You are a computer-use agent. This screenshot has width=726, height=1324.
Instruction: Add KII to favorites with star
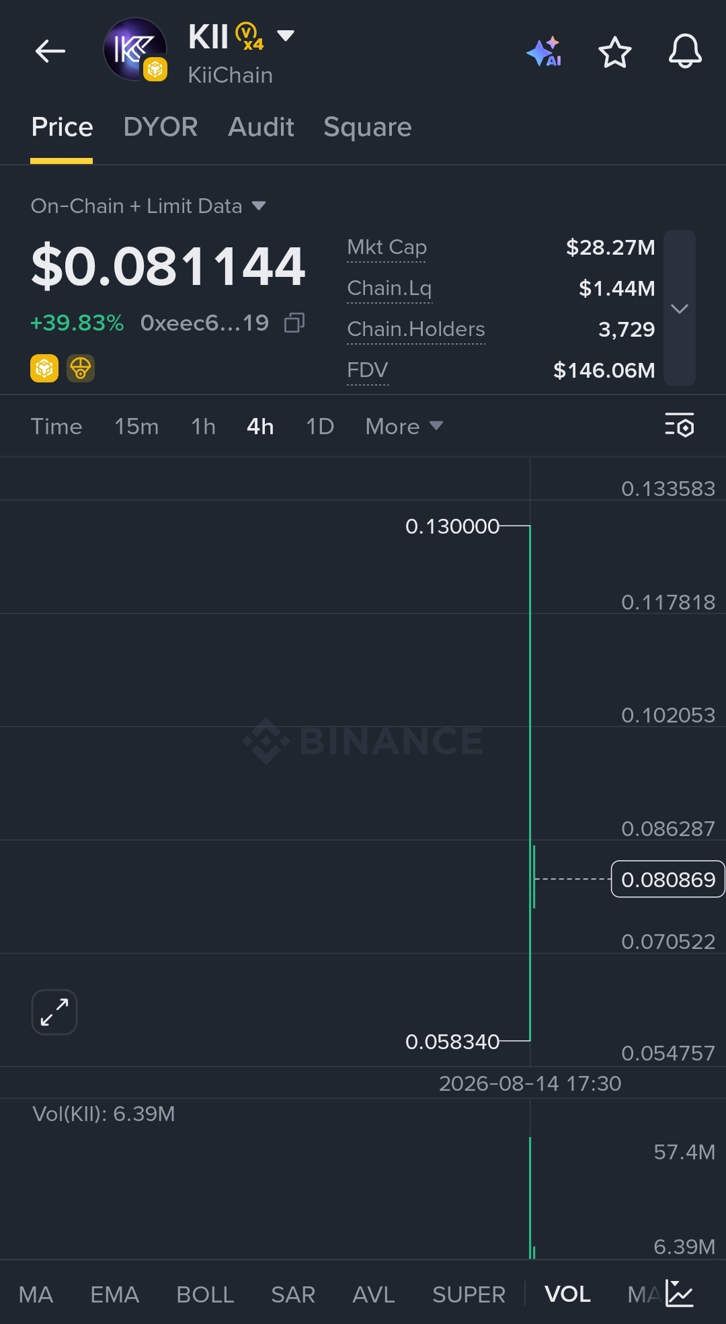(615, 52)
